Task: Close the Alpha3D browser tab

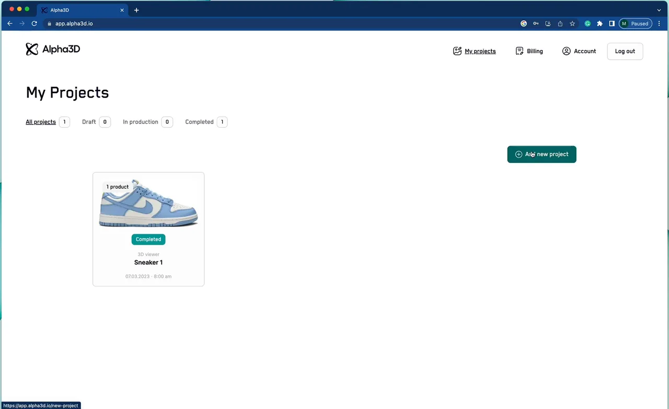Action: (x=122, y=10)
